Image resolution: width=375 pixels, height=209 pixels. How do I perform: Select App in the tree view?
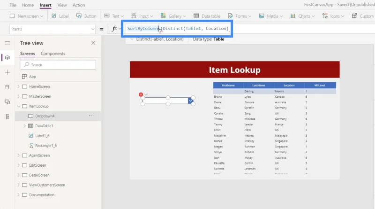coord(32,77)
